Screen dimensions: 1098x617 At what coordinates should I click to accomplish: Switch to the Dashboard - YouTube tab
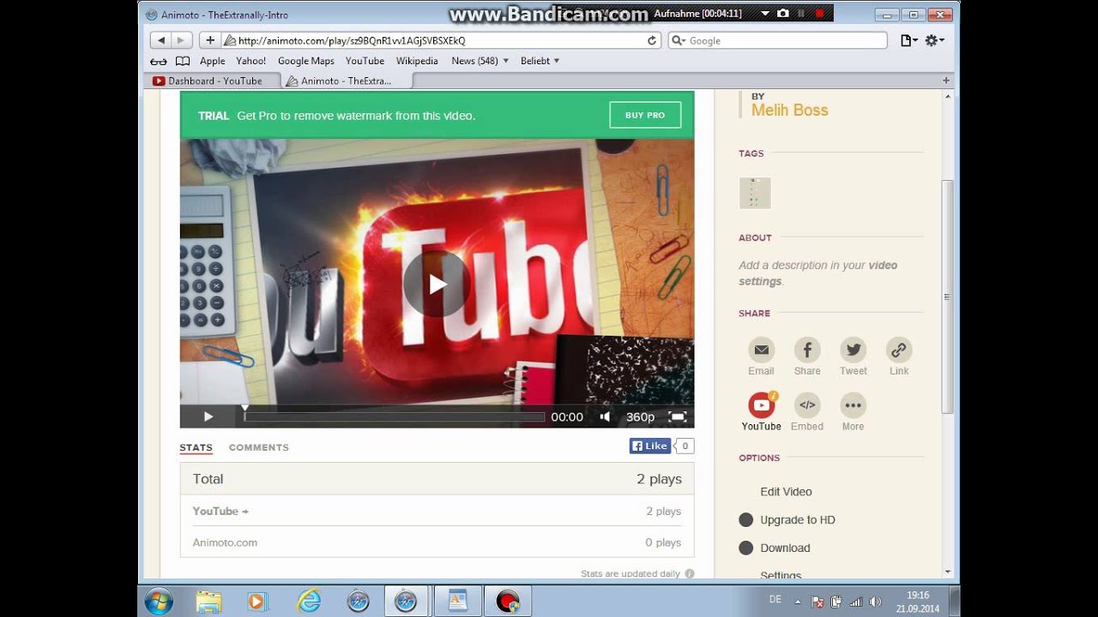(212, 81)
